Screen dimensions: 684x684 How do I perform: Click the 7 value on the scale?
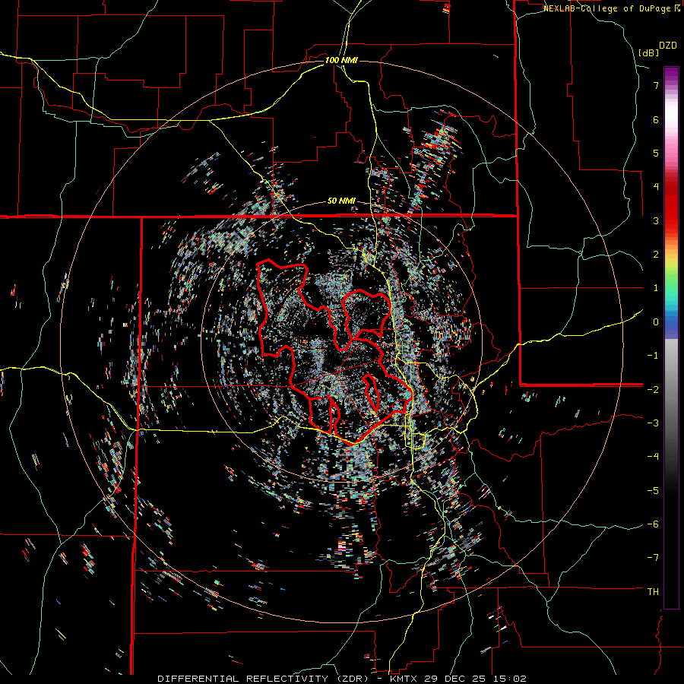tap(656, 85)
